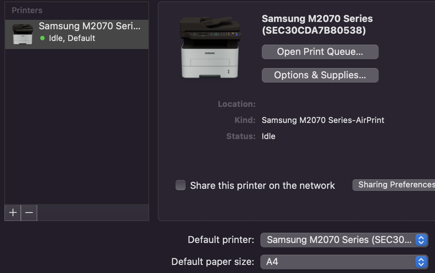
Task: Click the Kind value Samsung M2070 Series-AirPrint
Action: coord(323,120)
